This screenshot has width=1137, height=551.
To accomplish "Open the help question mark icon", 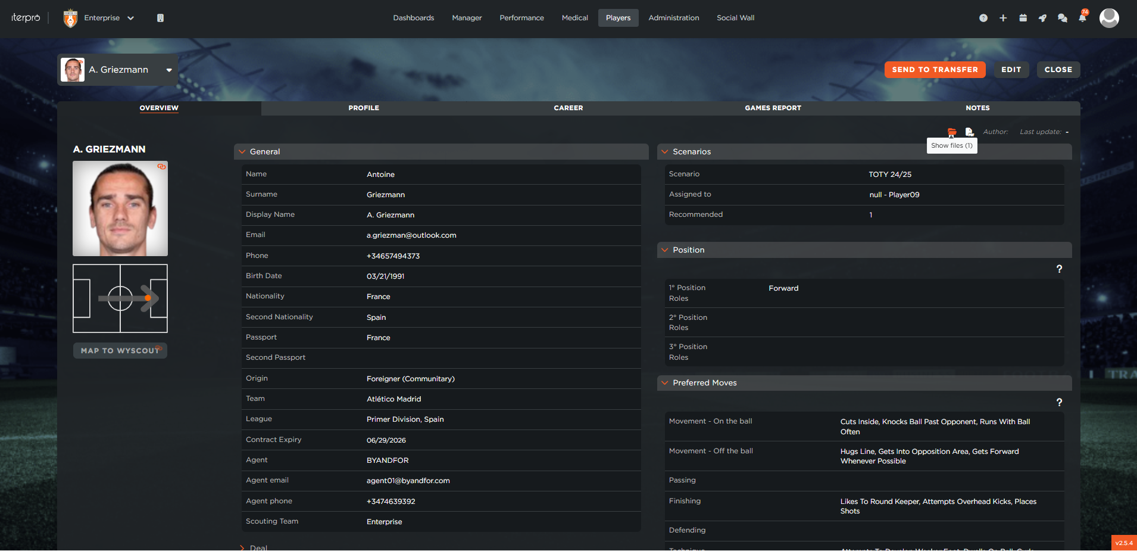I will [983, 18].
